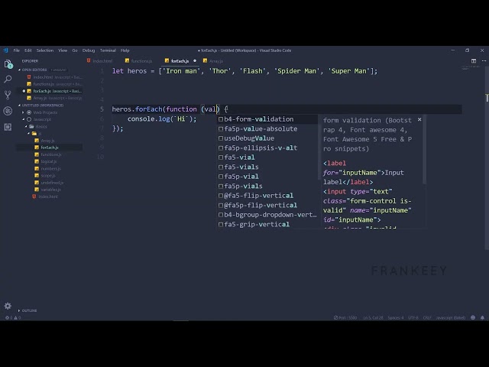
Task: Open the Explorer view in activity bar
Action: (8, 64)
